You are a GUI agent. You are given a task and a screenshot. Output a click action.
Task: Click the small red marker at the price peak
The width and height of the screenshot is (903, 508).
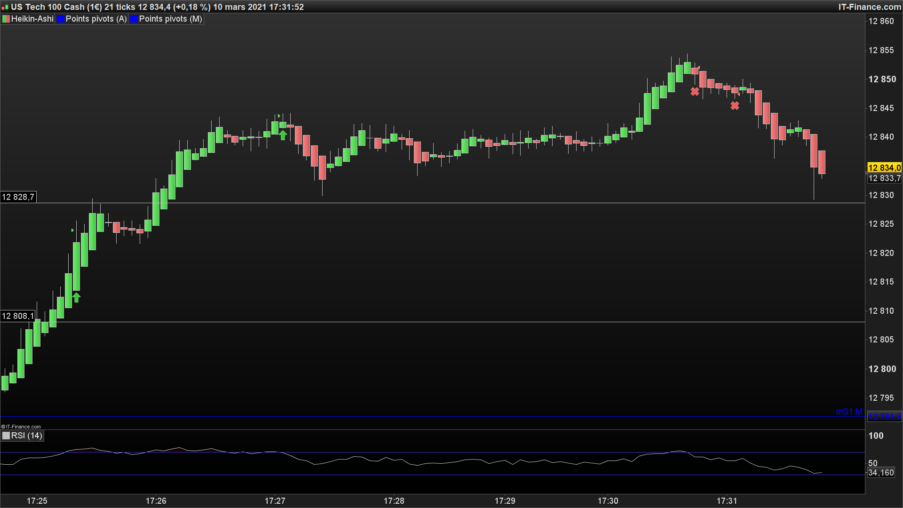coord(698,68)
